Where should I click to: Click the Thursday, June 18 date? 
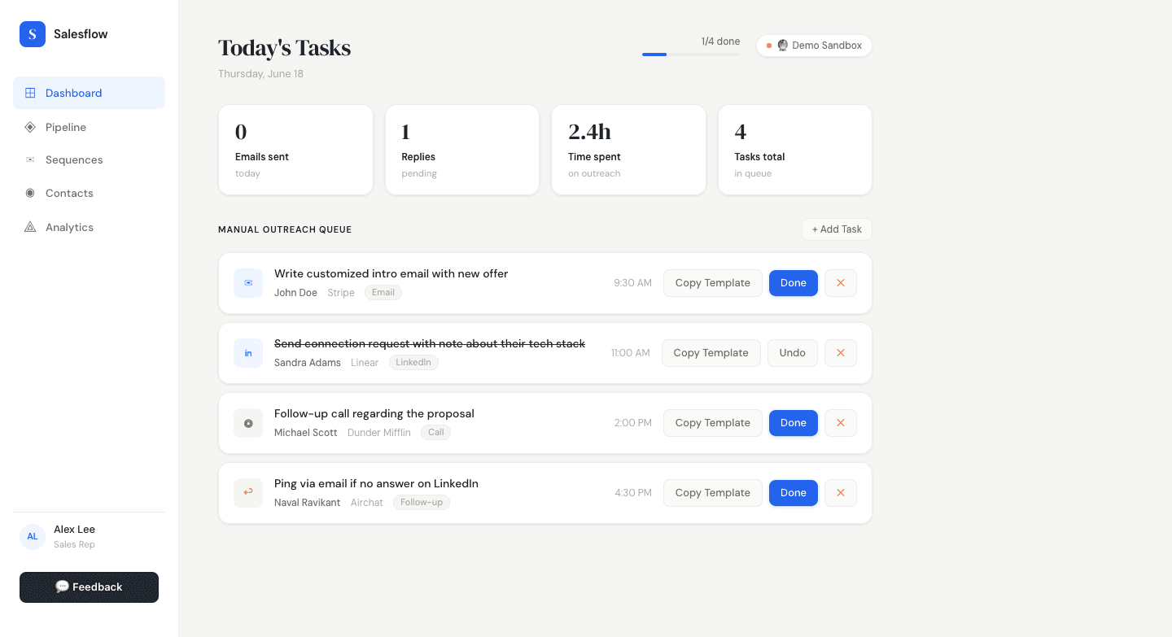260,74
